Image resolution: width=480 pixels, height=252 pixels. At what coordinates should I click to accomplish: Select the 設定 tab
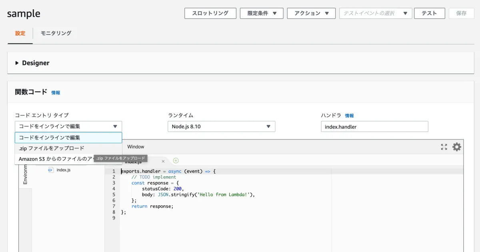20,33
